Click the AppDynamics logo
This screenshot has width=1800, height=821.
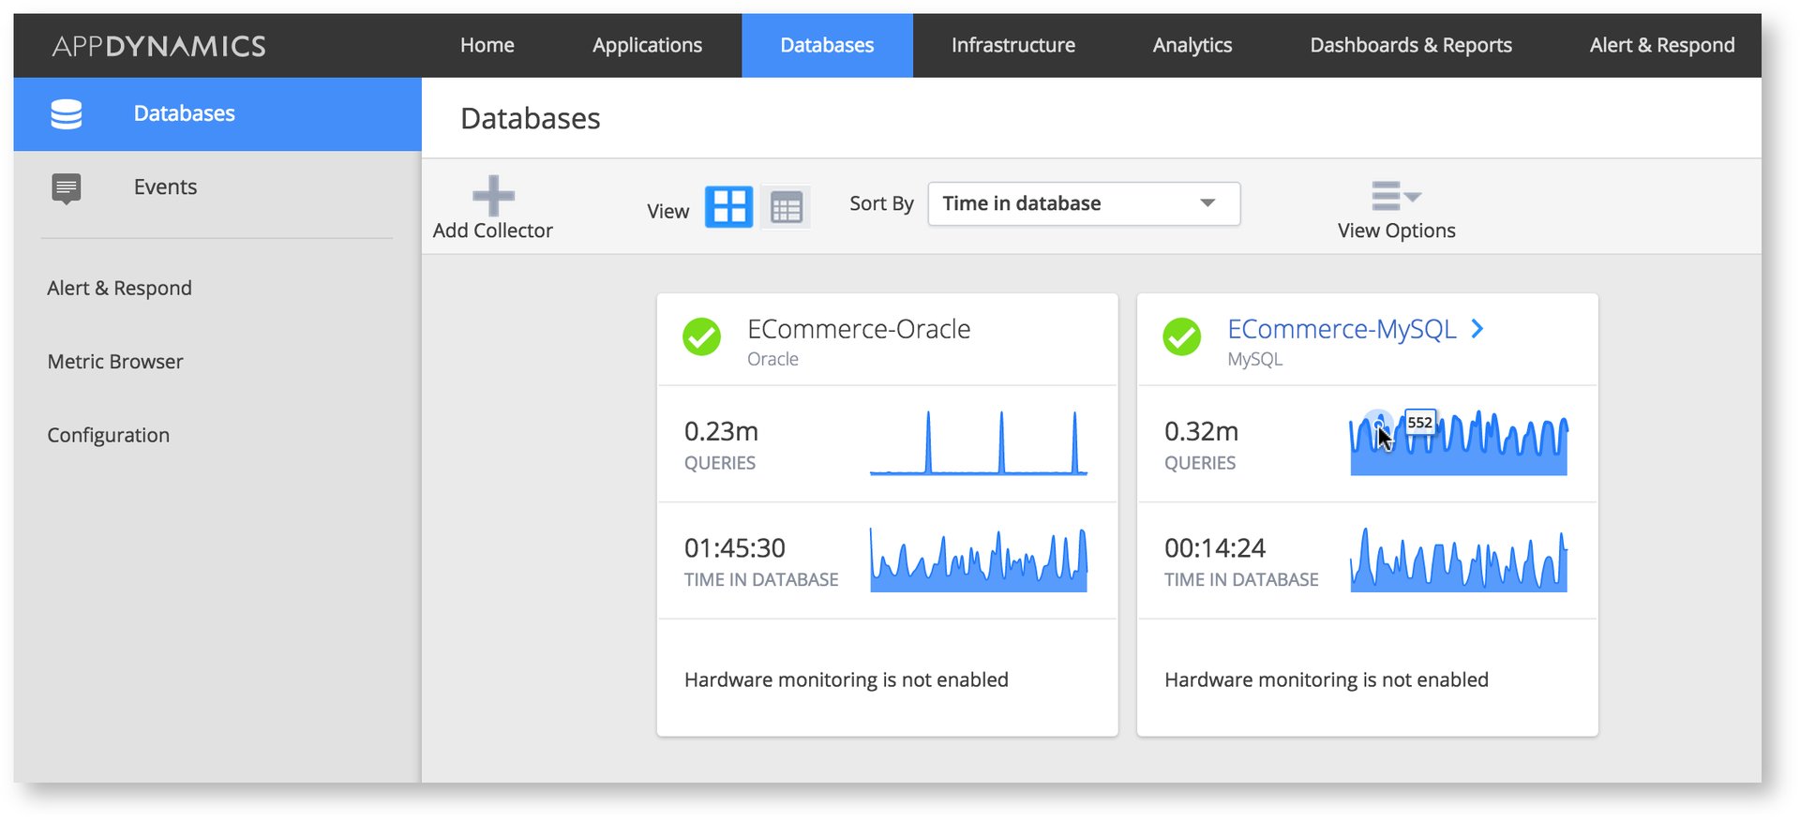[x=158, y=46]
